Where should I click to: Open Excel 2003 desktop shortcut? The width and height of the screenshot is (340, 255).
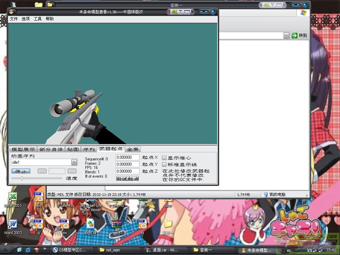coord(13,198)
